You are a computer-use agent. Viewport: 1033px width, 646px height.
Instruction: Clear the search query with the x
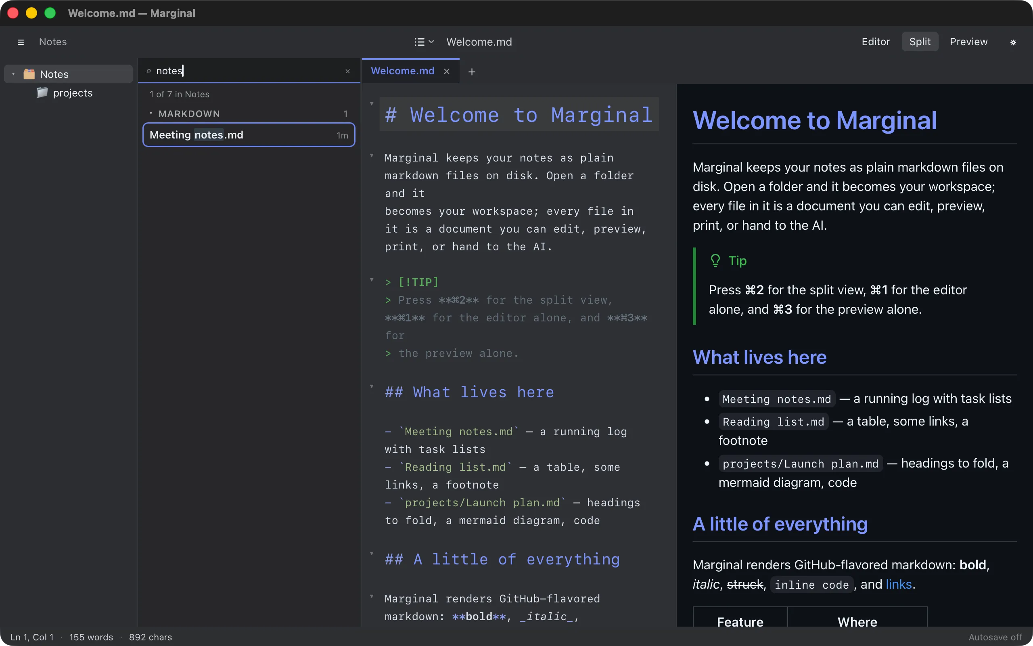pos(347,71)
